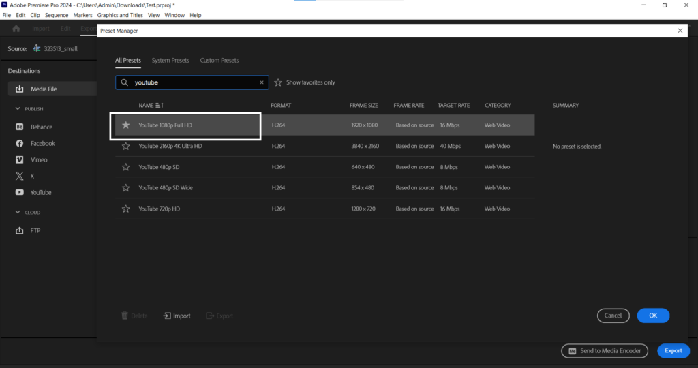Screen dimensions: 698x368
Task: Select the X destination icon
Action: click(x=20, y=177)
